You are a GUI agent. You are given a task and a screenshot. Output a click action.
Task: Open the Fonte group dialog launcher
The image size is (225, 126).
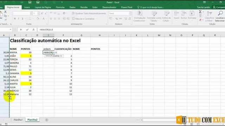point(47,24)
